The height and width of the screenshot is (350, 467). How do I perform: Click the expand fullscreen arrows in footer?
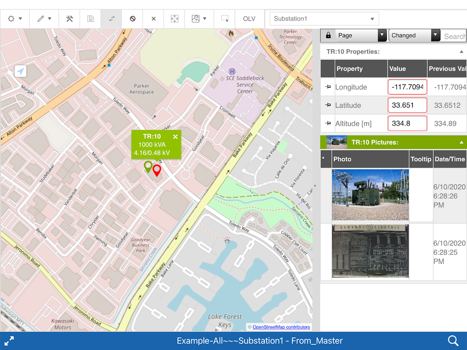pyautogui.click(x=9, y=341)
